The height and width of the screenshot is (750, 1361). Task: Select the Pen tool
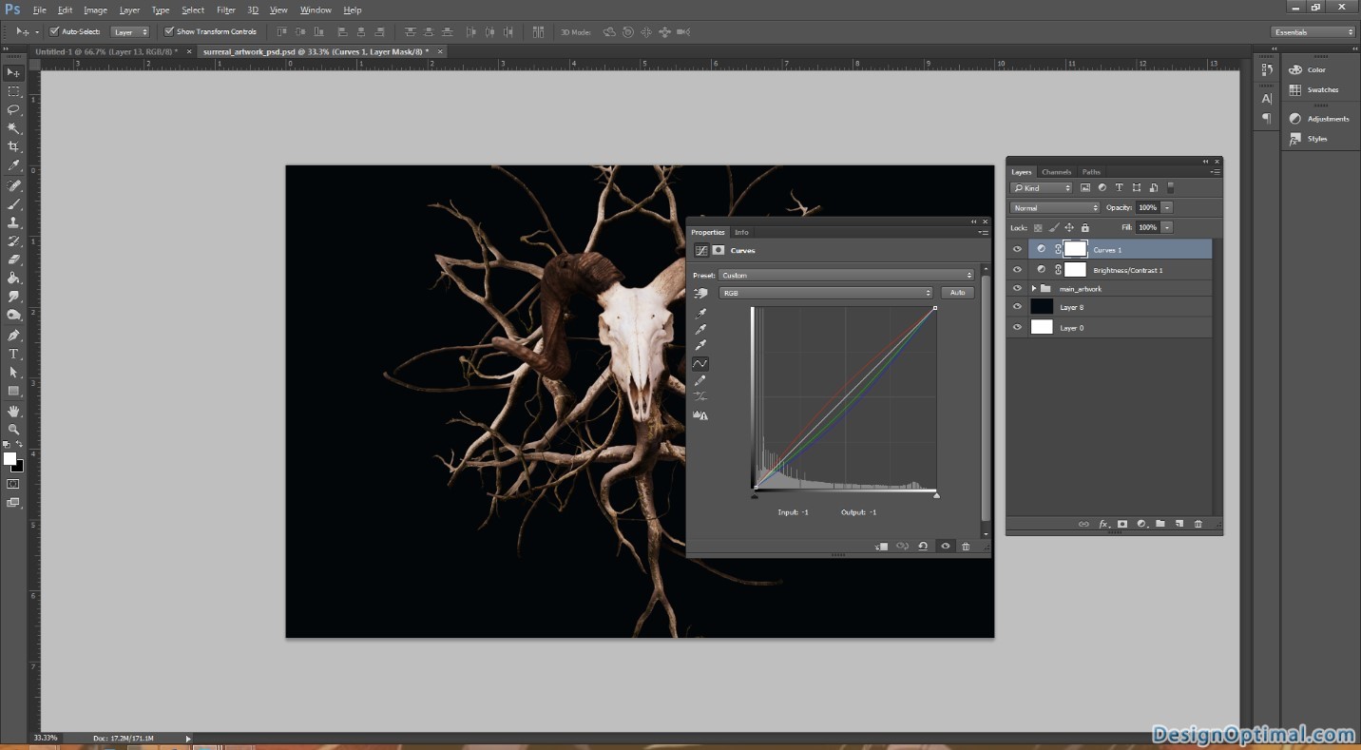coord(13,336)
